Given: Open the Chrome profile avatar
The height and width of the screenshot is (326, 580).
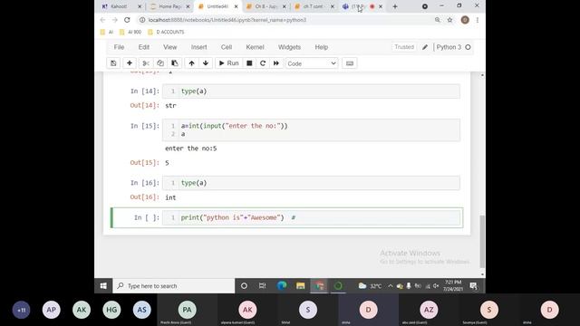Looking at the screenshot, I should pyautogui.click(x=465, y=20).
